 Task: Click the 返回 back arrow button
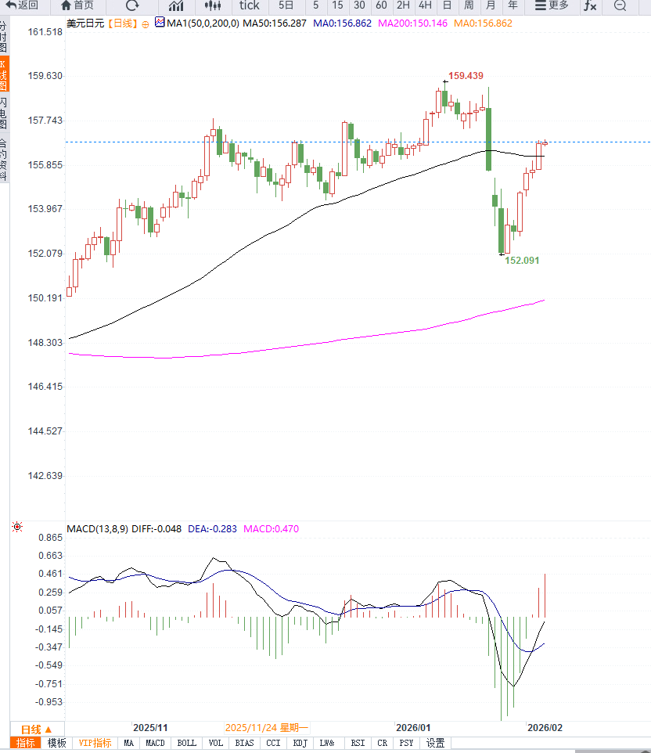21,5
